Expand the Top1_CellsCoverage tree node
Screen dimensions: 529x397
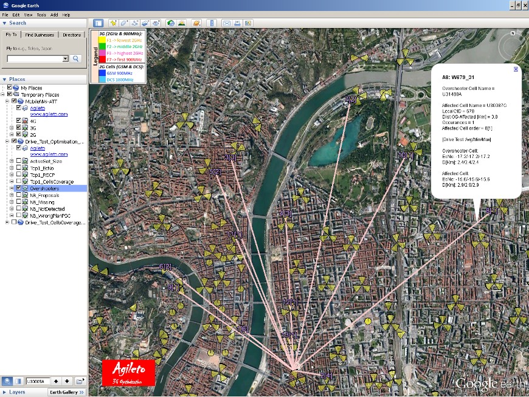click(x=12, y=181)
